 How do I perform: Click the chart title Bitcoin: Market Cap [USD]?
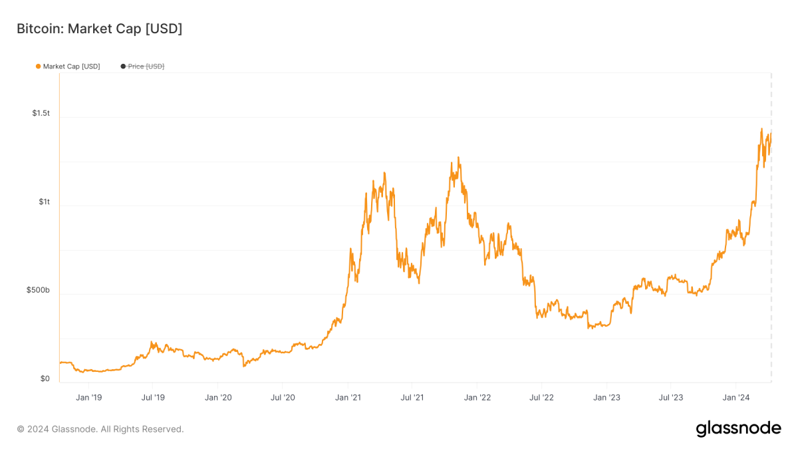(x=99, y=29)
